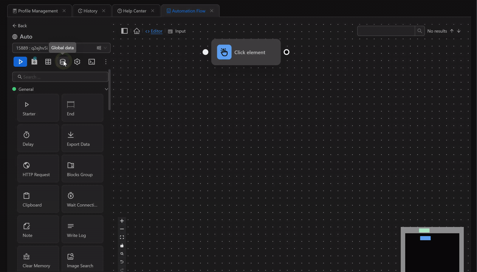The image size is (477, 272).
Task: Save the current workflow
Action: (34, 61)
